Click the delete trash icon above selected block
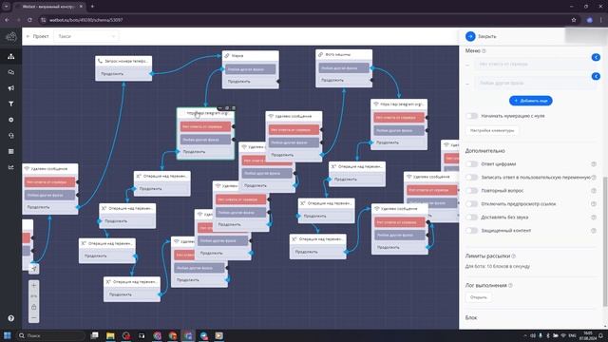This screenshot has height=342, width=608. [234, 108]
